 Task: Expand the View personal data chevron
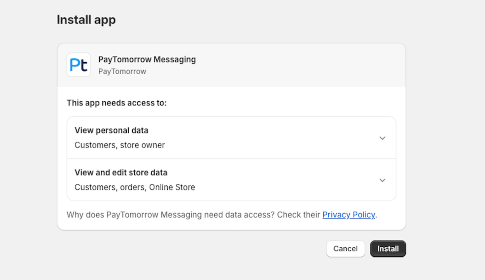coord(382,138)
